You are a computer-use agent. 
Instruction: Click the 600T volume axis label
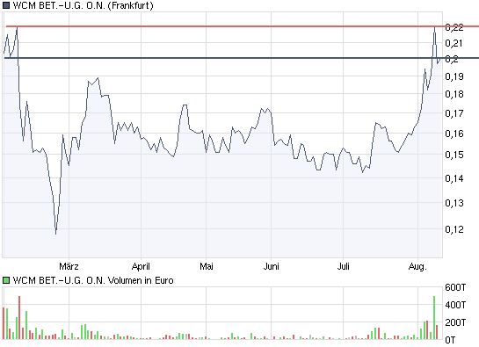[455, 287]
